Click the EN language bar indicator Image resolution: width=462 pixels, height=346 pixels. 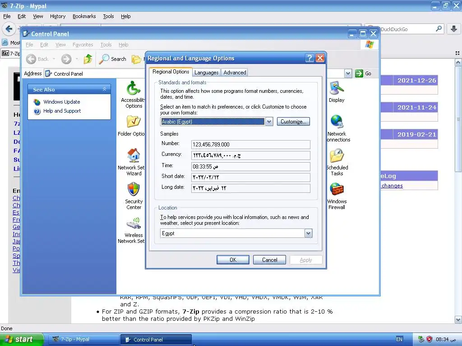[399, 339]
